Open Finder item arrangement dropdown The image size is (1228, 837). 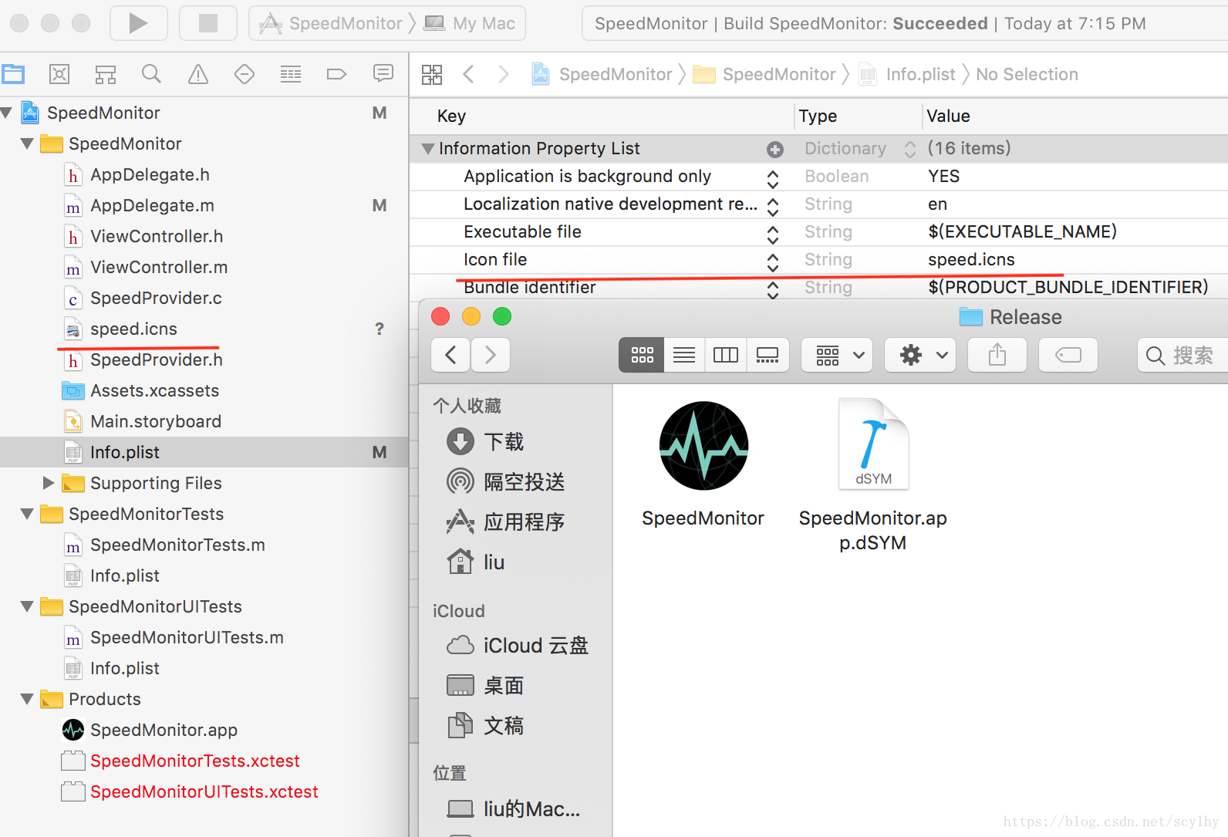click(x=837, y=355)
